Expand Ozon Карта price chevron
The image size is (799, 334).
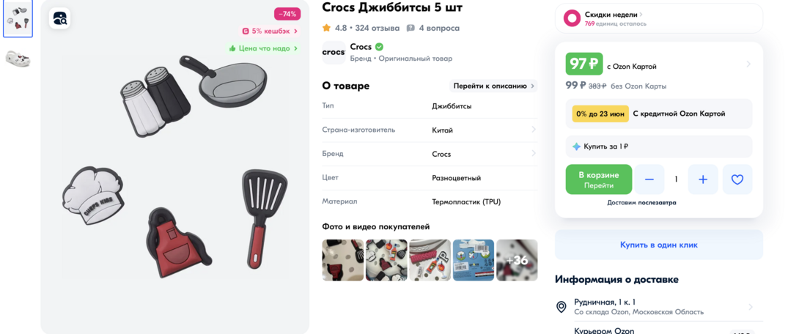748,64
